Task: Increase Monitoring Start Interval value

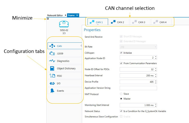Action: point(156,104)
